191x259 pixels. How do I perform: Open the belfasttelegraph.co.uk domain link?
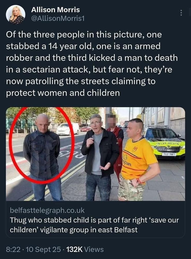click(x=47, y=210)
